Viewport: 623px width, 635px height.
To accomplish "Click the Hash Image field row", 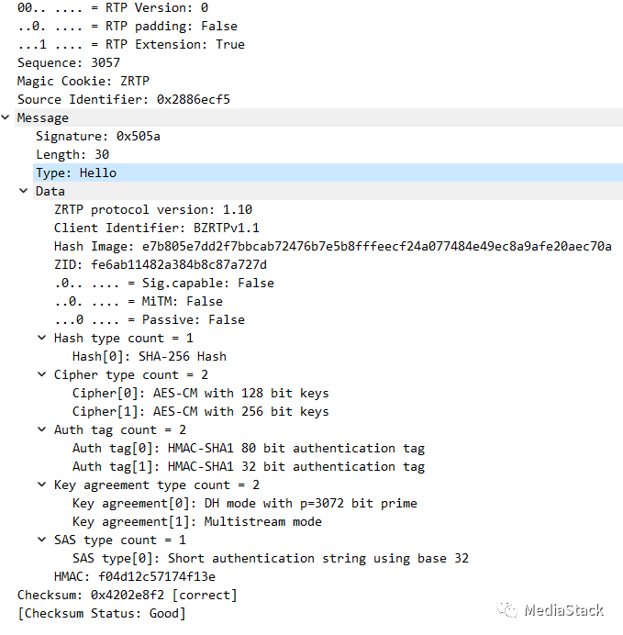I will coord(332,246).
